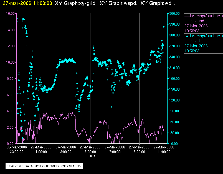Click the 11:00:00 time axis label
Image resolution: width=223 pixels, height=174 pixels.
point(164,152)
